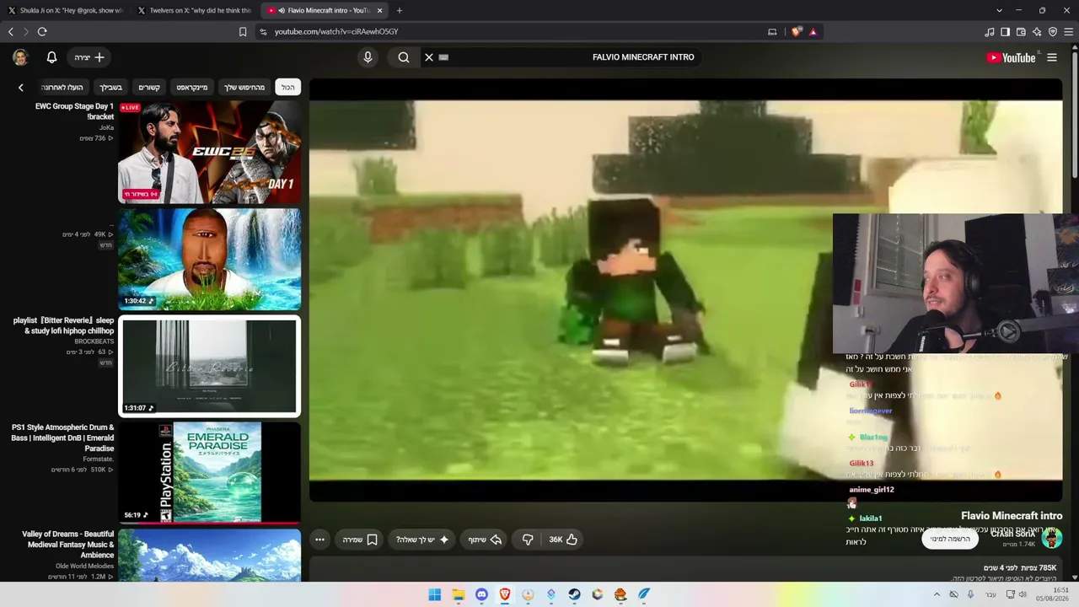Open the BROCKBEATS channel name
Image resolution: width=1079 pixels, height=607 pixels.
[x=94, y=341]
